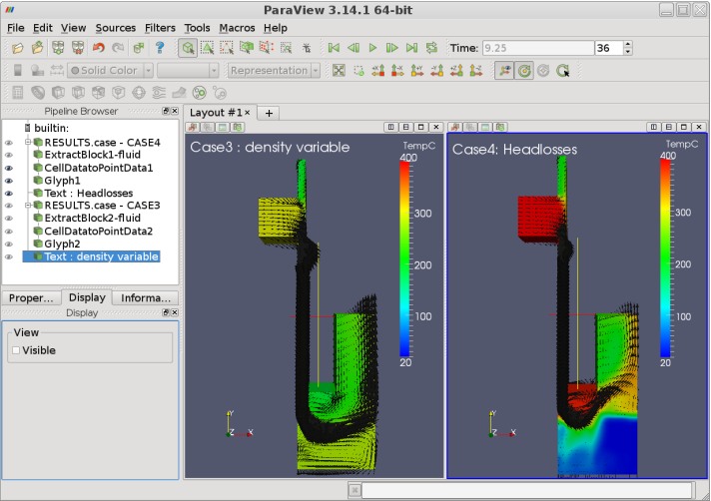Open the Representation dropdown
This screenshot has height=501, width=711.
(274, 71)
